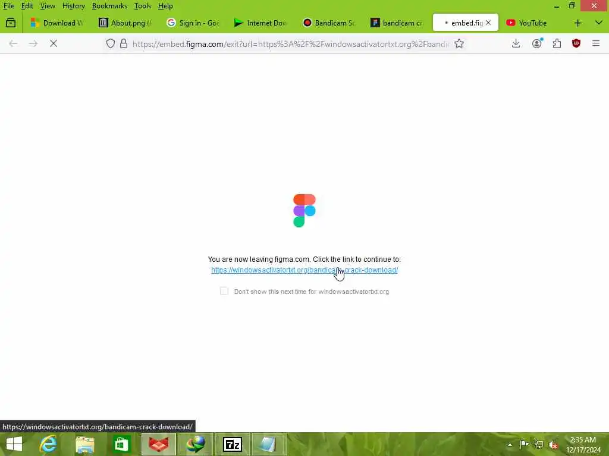
Task: Open the Bookmarks menu
Action: tap(109, 6)
